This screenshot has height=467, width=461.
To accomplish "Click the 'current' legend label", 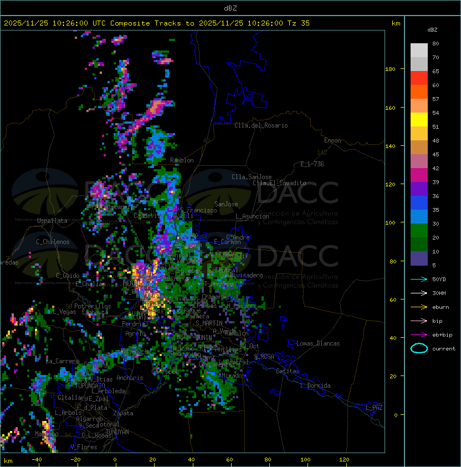I will [x=444, y=349].
